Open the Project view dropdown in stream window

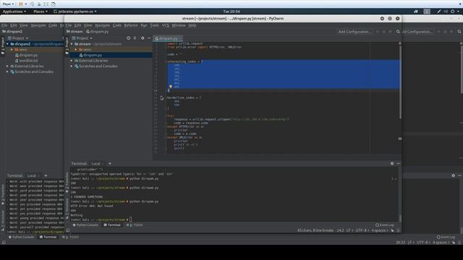[82, 38]
